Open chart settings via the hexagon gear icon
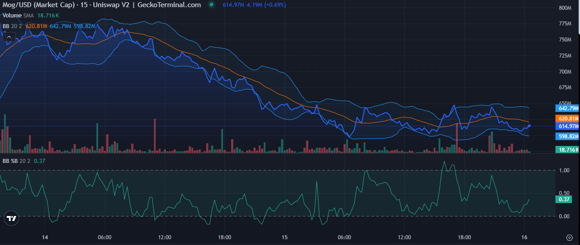This screenshot has height=245, width=580. [x=570, y=237]
